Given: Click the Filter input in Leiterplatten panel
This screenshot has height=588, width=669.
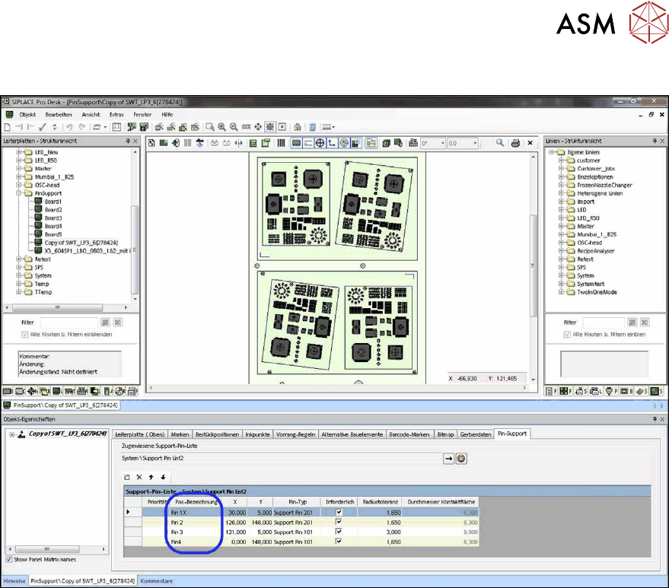Looking at the screenshot, I should pyautogui.click(x=69, y=323).
